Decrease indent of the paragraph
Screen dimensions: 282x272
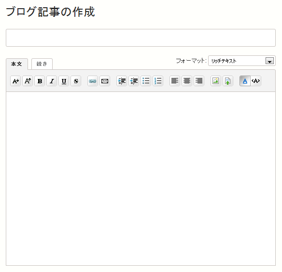tap(134, 81)
